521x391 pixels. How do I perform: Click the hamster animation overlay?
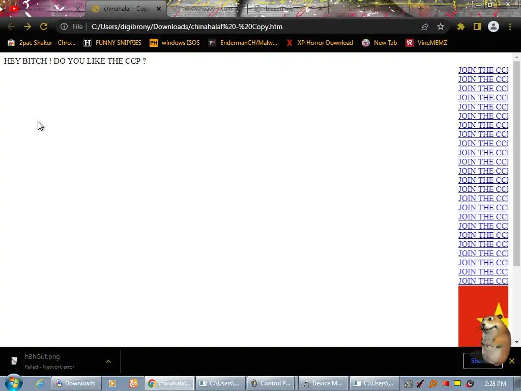(495, 339)
